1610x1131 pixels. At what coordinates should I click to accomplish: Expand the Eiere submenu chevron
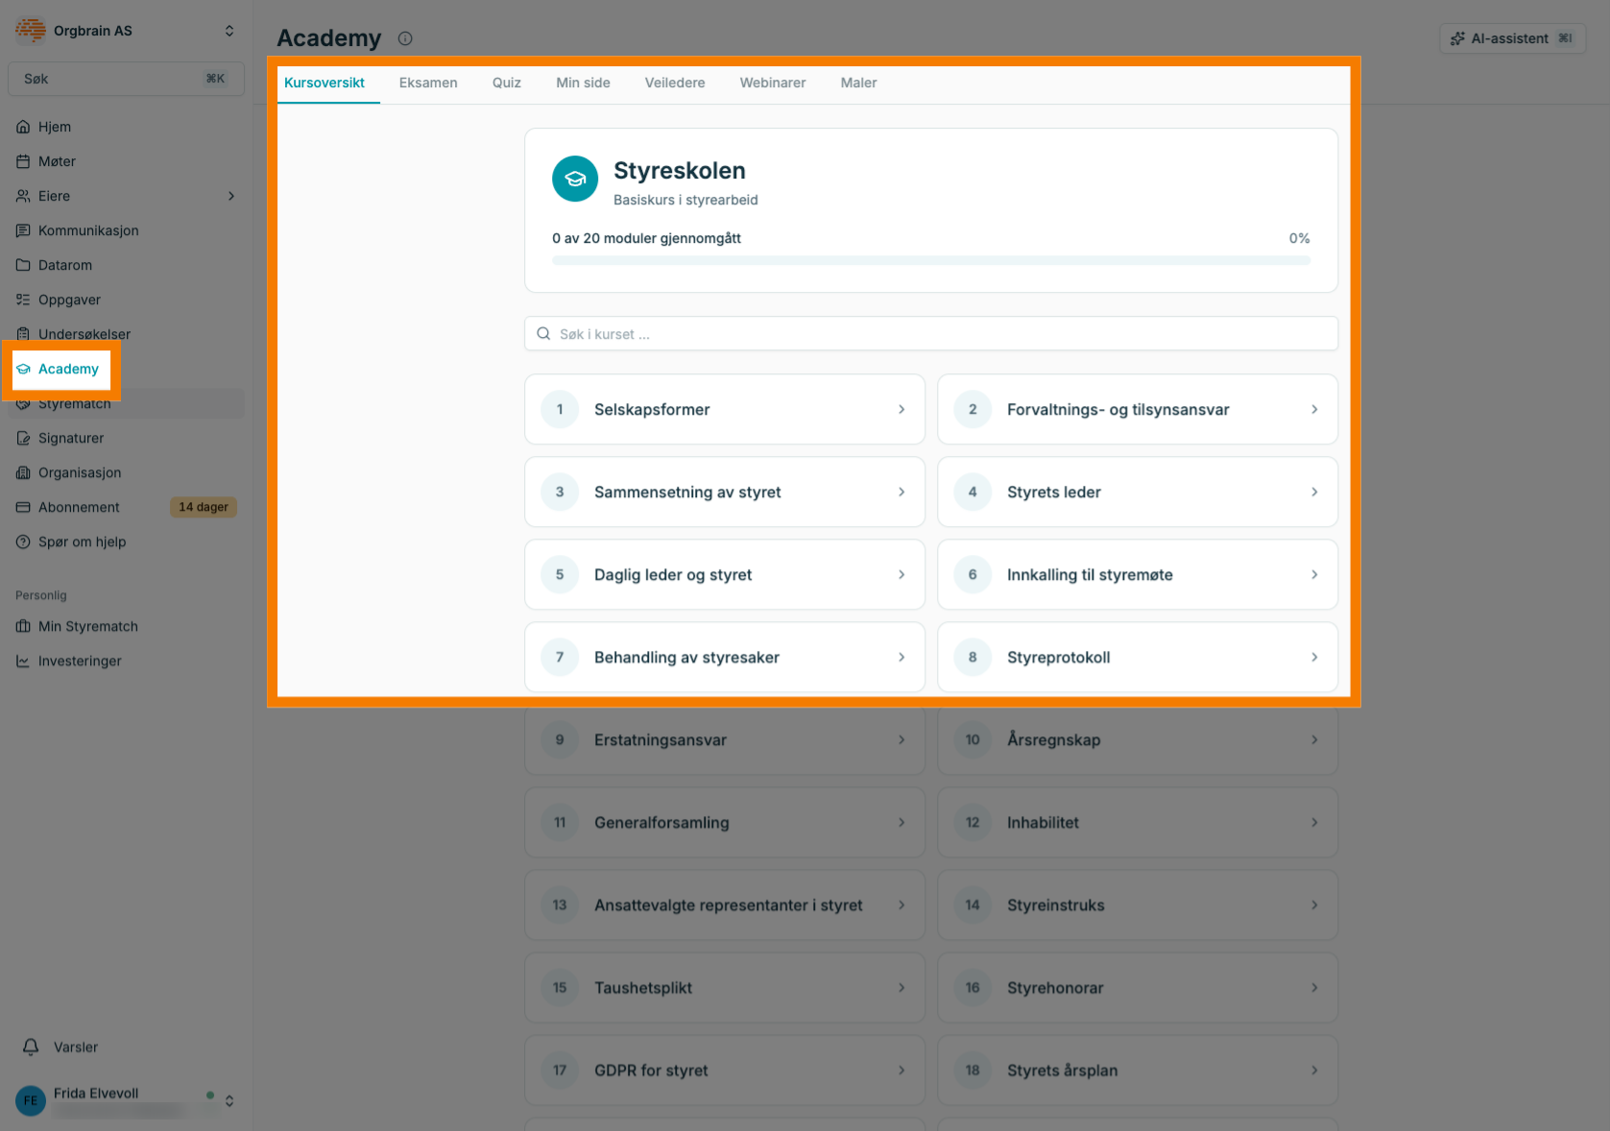click(230, 196)
